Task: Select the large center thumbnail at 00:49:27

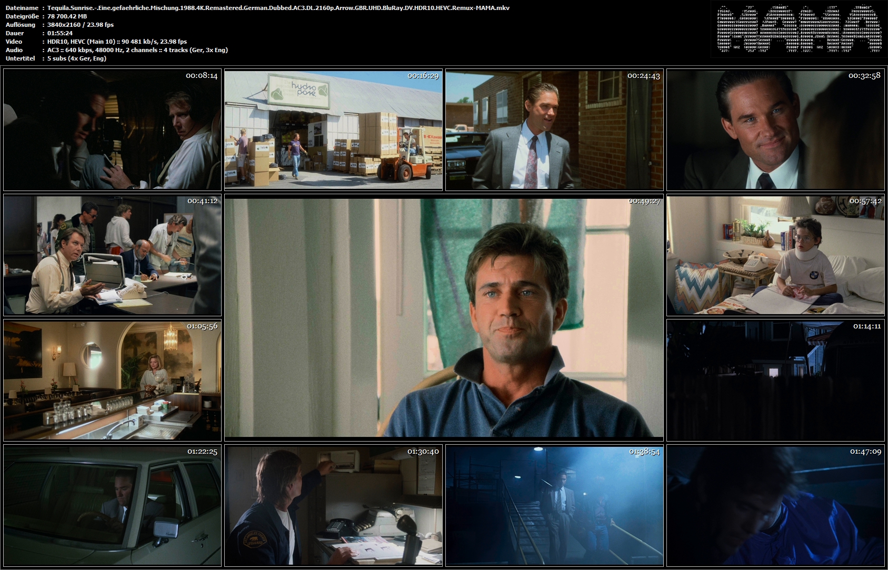Action: coord(444,317)
